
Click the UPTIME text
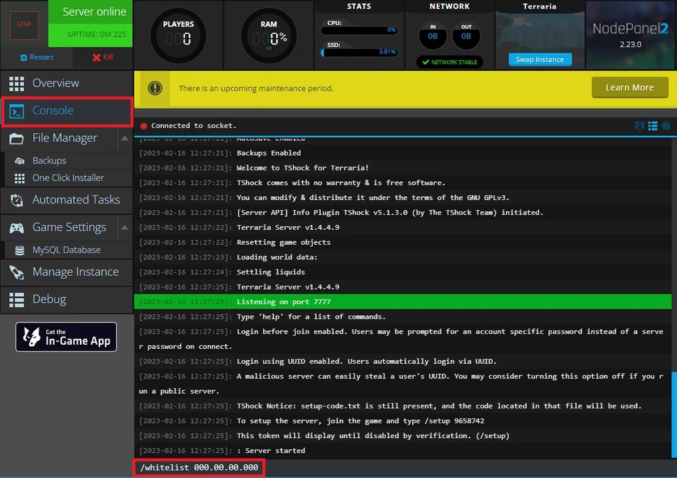pos(97,34)
